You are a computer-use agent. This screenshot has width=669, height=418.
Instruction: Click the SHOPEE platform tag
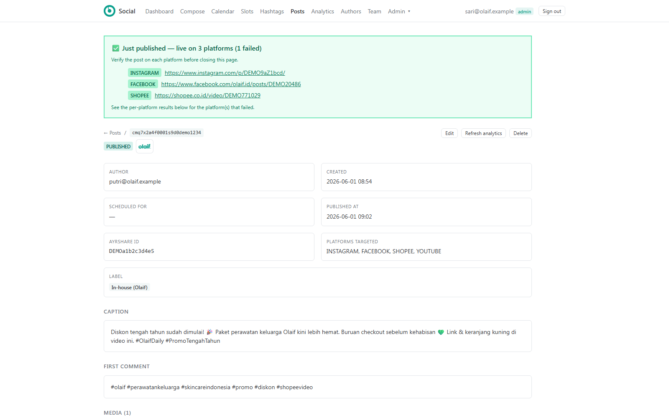140,95
